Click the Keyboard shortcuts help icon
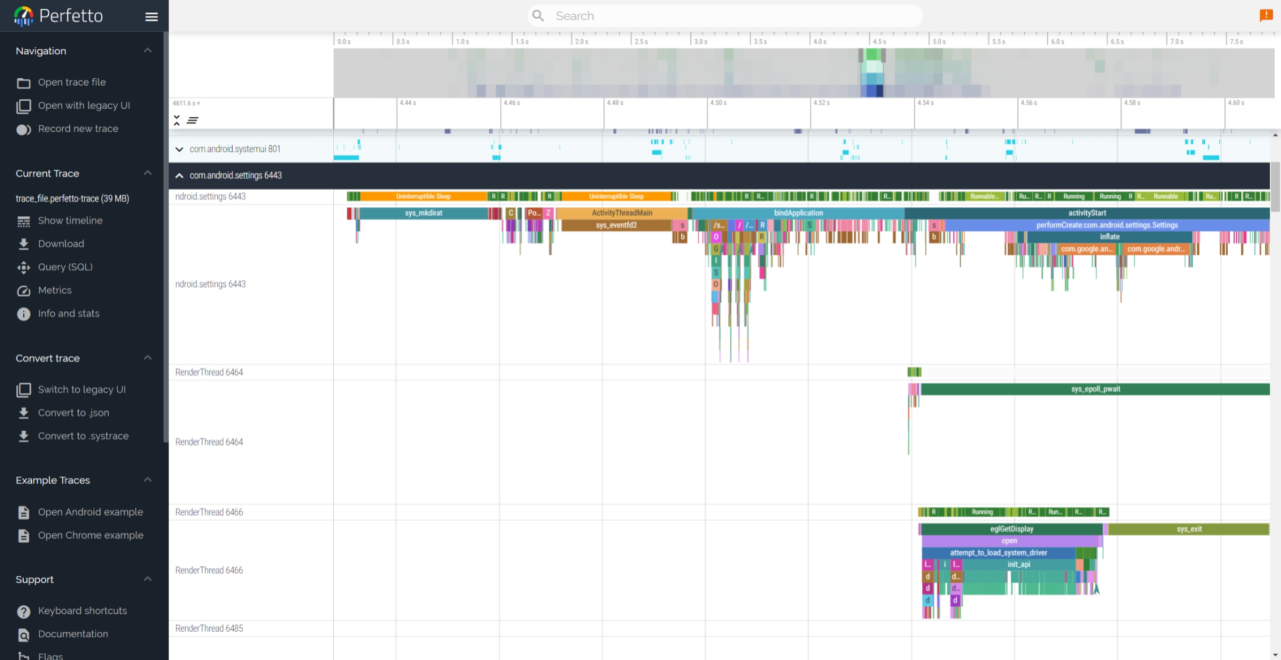 point(23,611)
